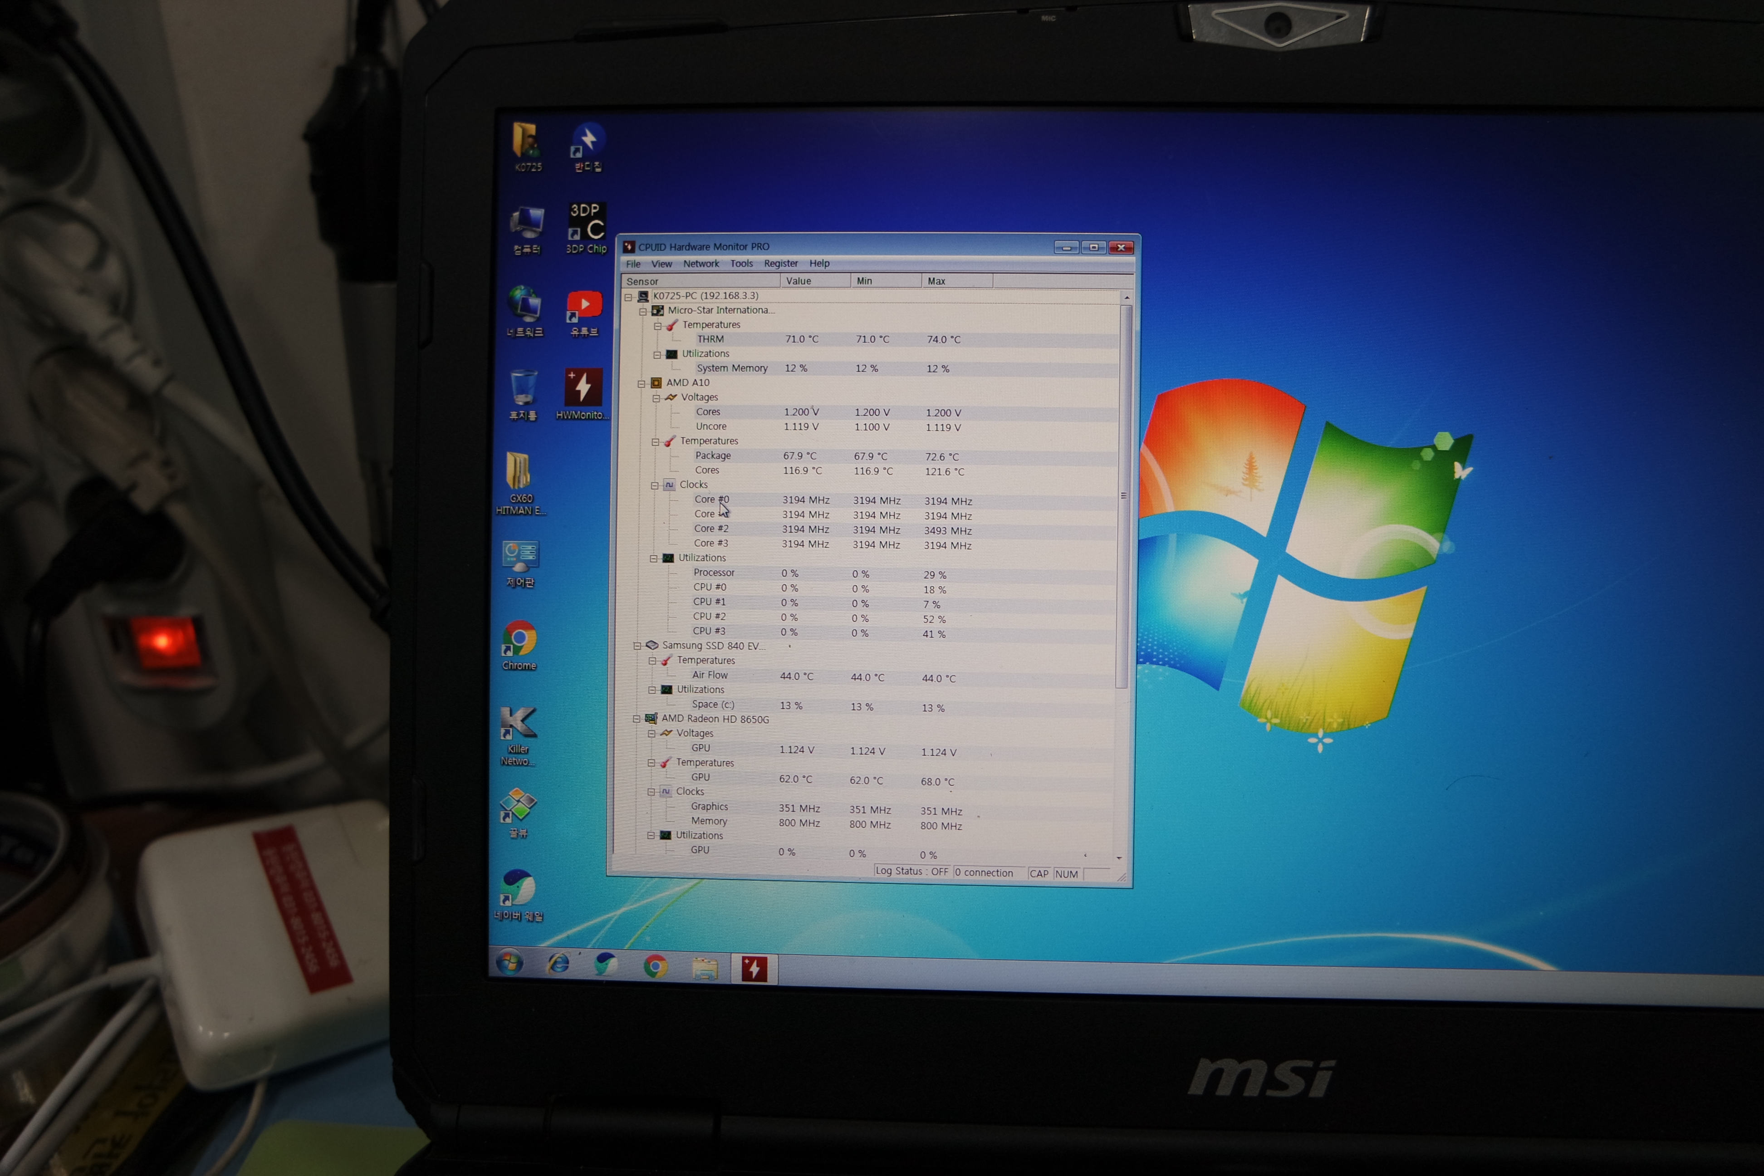
Task: Open the Whale browser from the taskbar
Action: [606, 965]
